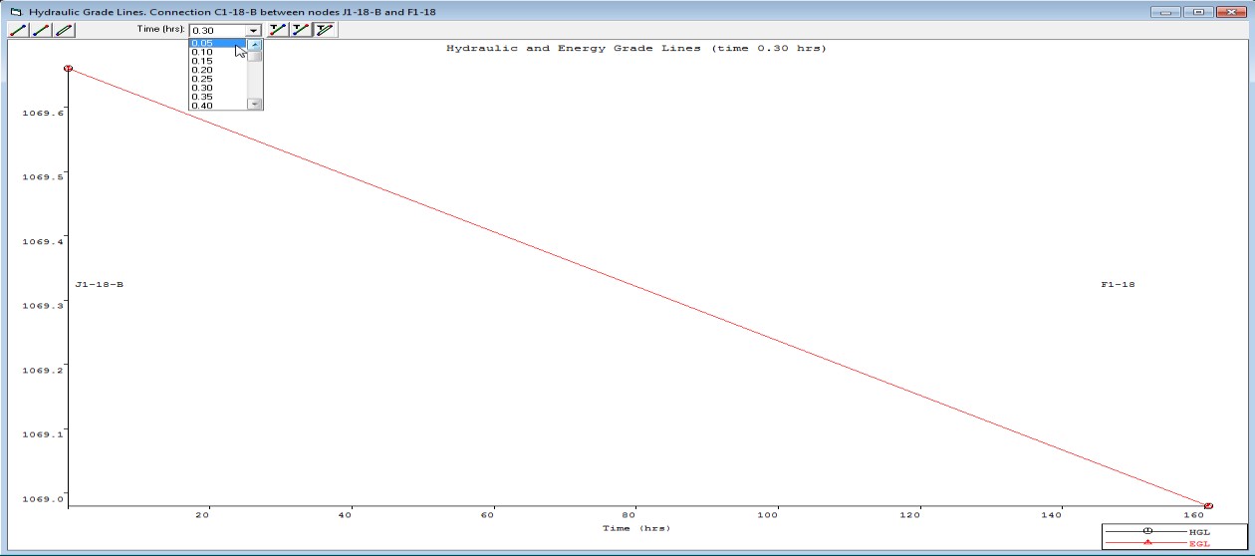The height and width of the screenshot is (556, 1255).
Task: Toggle the pressed timed double-line icon
Action: point(325,30)
